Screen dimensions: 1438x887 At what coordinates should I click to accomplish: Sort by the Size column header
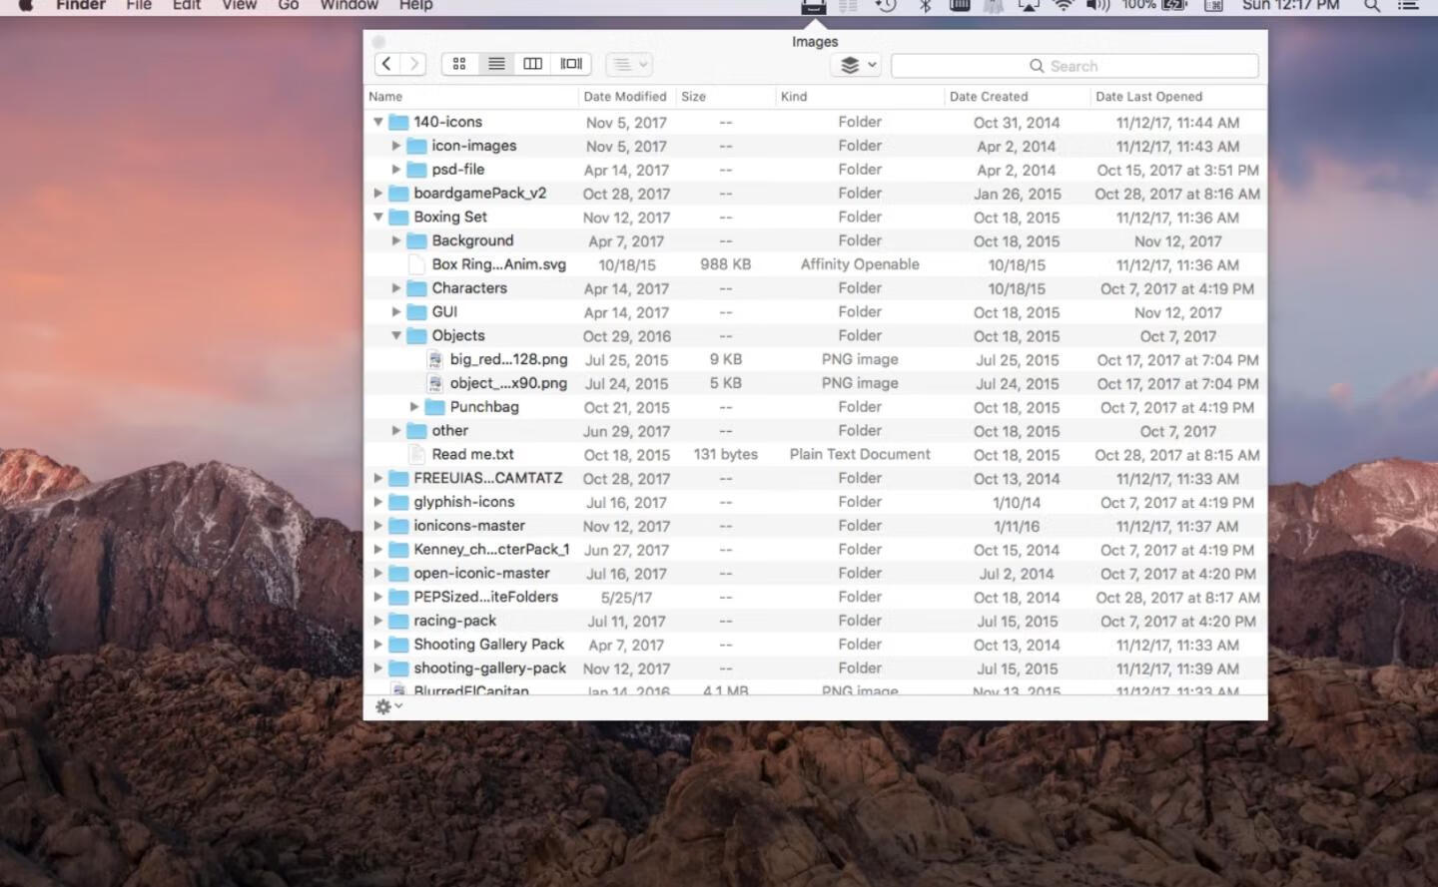click(x=726, y=97)
